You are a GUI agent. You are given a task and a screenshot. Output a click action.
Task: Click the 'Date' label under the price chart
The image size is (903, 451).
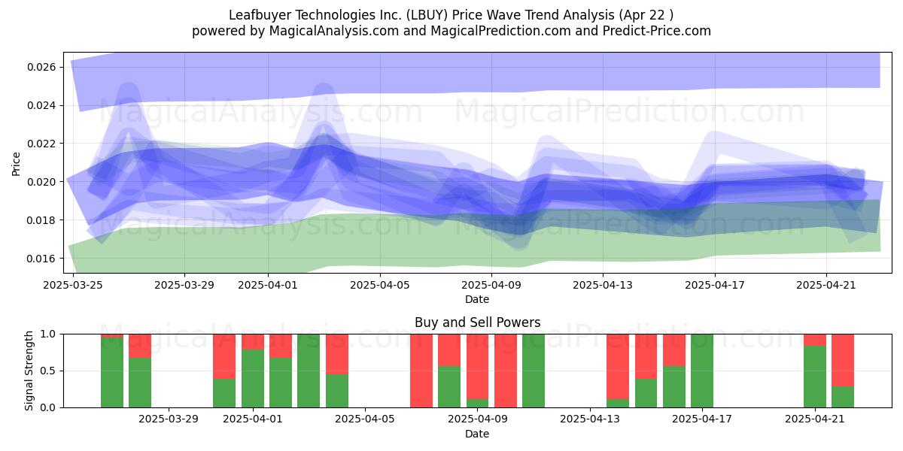(x=477, y=299)
